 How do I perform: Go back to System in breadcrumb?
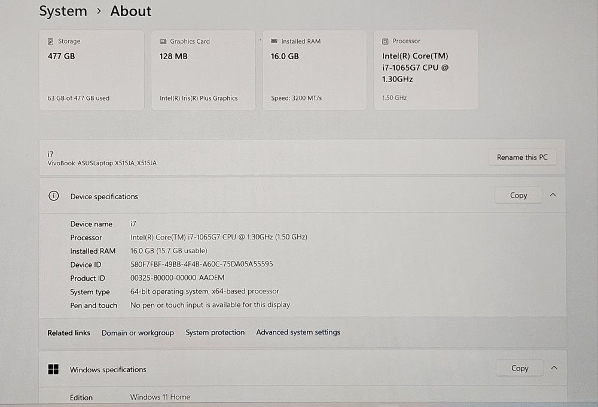pos(63,11)
